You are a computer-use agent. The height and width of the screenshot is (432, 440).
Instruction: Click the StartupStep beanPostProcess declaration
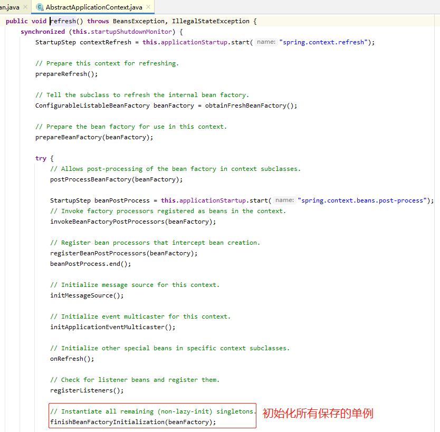(x=100, y=200)
